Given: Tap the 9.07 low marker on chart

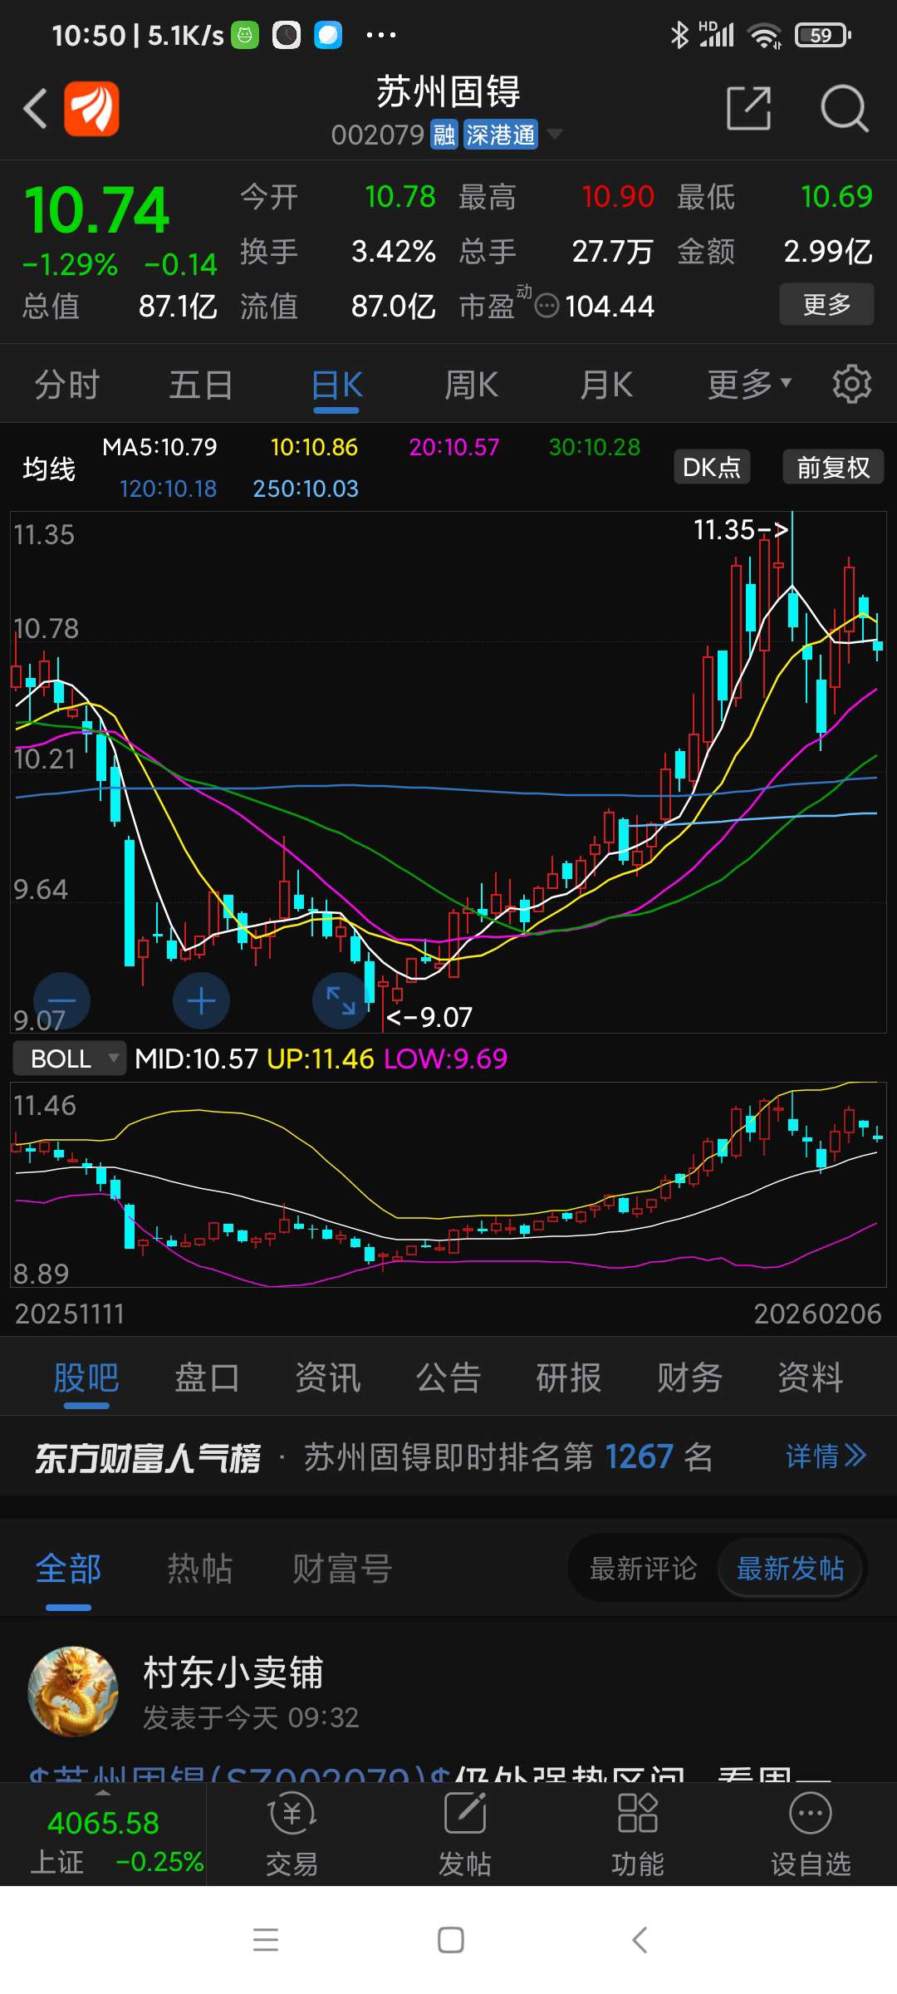Looking at the screenshot, I should pyautogui.click(x=429, y=1017).
